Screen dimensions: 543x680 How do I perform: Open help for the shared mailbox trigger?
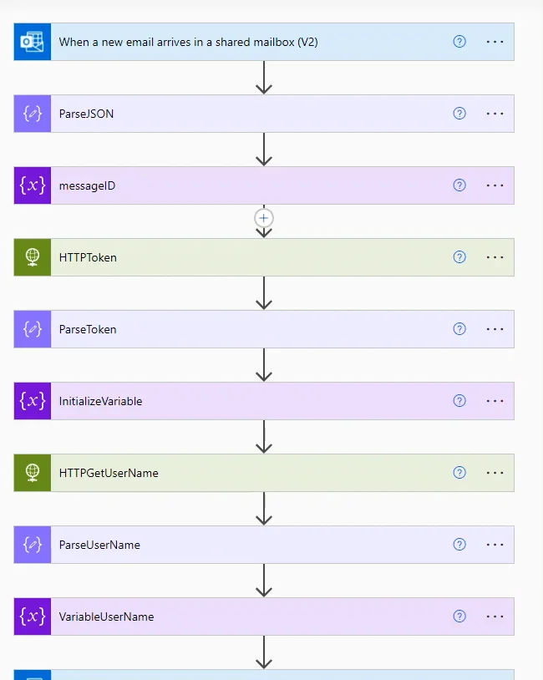tap(459, 42)
